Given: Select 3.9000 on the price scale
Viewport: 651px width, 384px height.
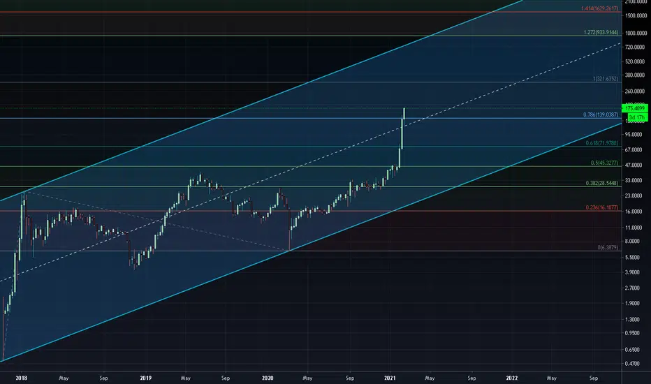Looking at the screenshot, I should coord(633,272).
